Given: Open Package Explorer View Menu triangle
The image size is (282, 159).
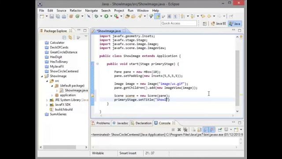Looking at the screenshot, I should tap(86, 37).
